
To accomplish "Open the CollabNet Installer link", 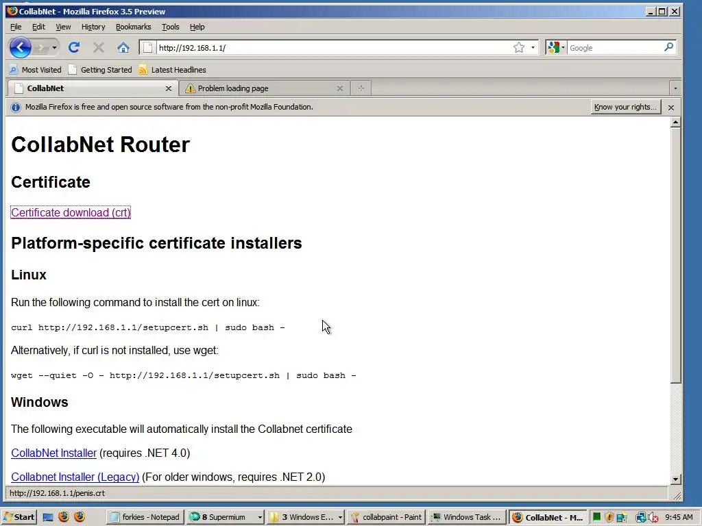I will 53,453.
